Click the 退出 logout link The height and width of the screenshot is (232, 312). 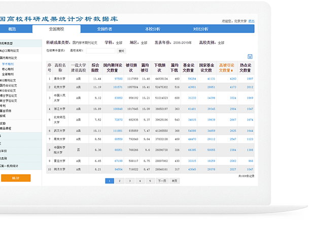(251, 21)
